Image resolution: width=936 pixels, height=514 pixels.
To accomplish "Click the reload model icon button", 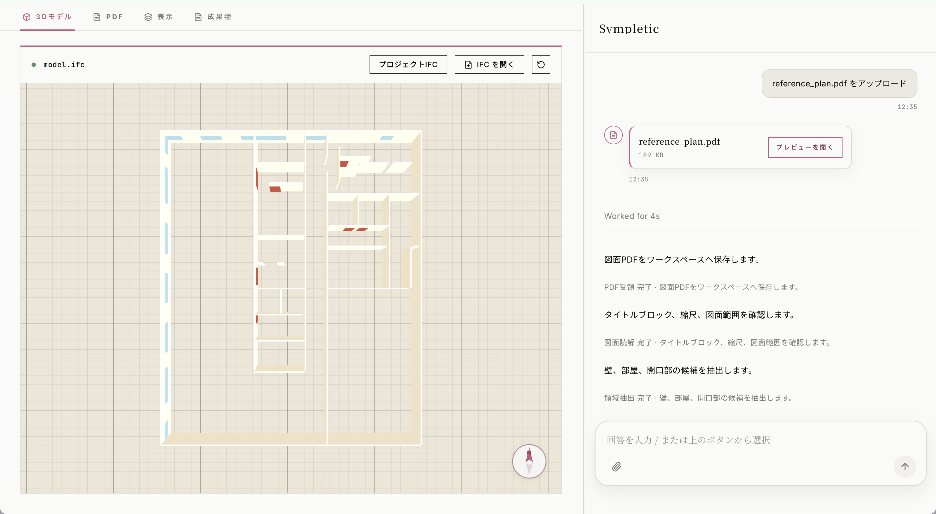I will pyautogui.click(x=541, y=65).
